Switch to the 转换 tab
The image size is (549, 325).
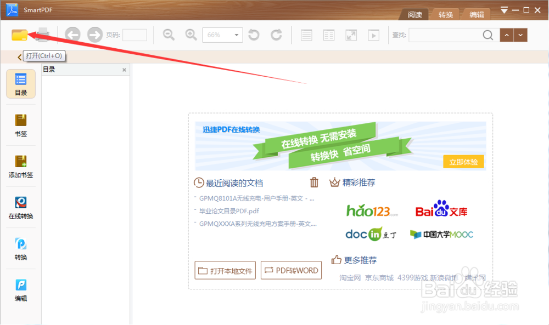[445, 14]
